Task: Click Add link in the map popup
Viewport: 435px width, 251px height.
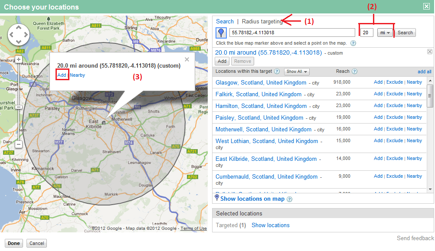Action: (x=62, y=75)
